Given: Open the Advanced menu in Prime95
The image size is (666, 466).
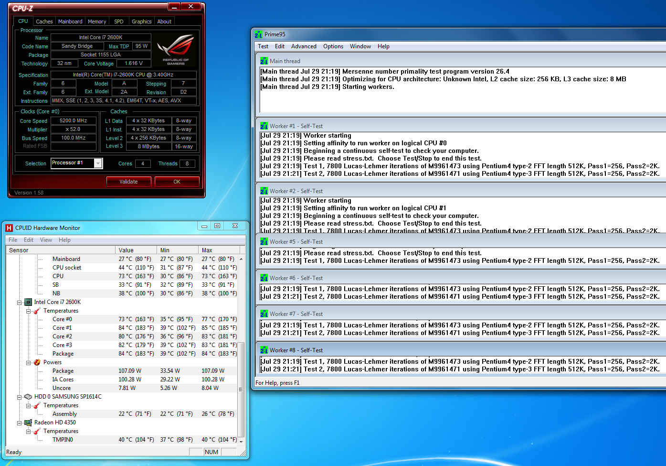Looking at the screenshot, I should click(304, 46).
